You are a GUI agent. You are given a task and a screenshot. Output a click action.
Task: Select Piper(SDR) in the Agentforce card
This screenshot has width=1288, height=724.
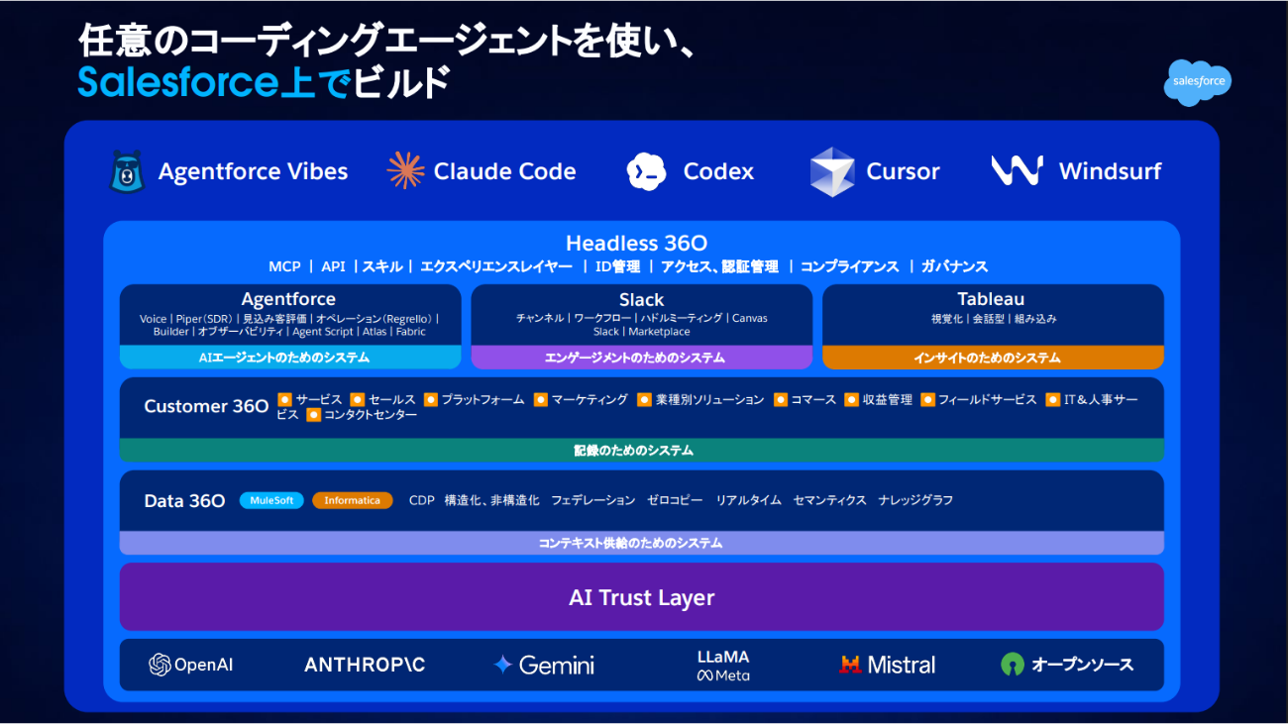pyautogui.click(x=205, y=319)
